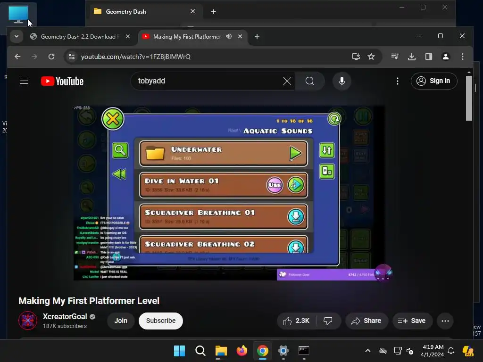
Task: Select Making My First Platformer tab
Action: click(x=186, y=37)
